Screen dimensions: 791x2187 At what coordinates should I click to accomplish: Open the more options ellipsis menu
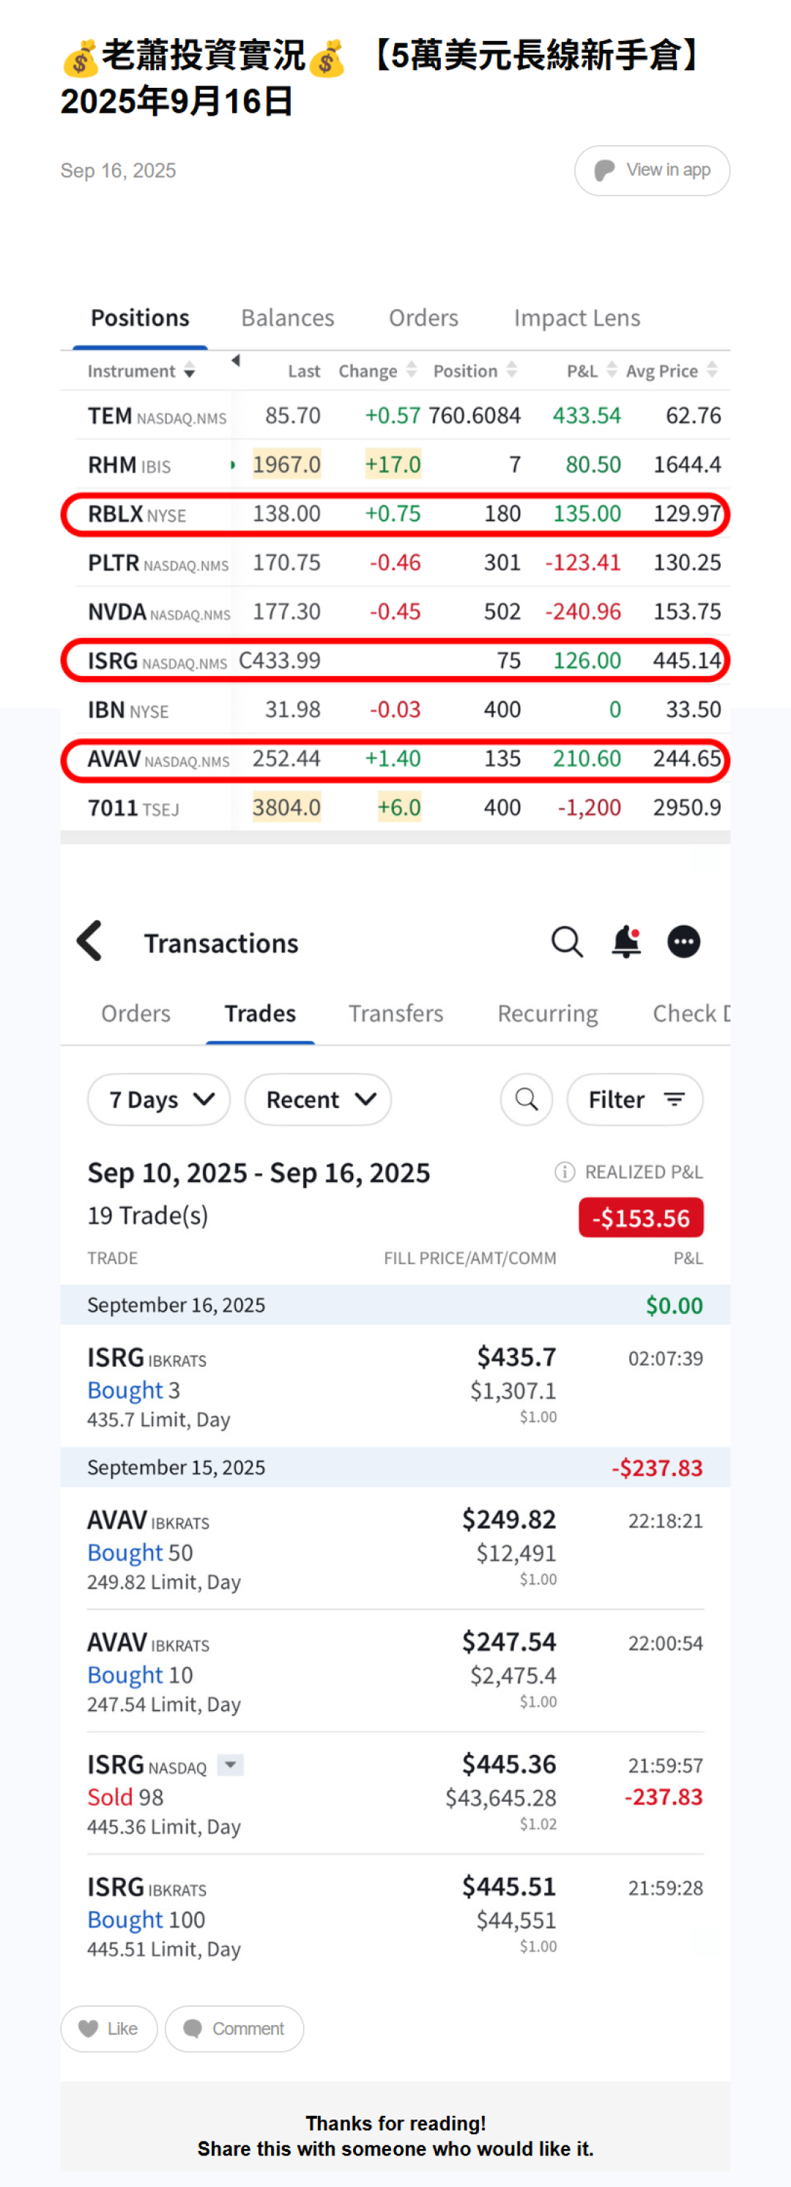pyautogui.click(x=683, y=942)
